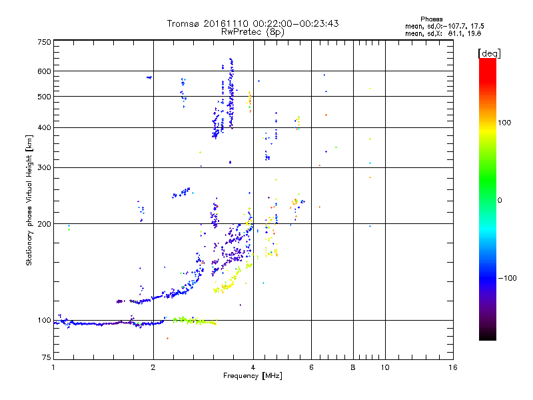This screenshot has height=400, width=533.
Task: Click the 'mean, sd,X: 81.1, 19.8' line
Action: pos(443,33)
